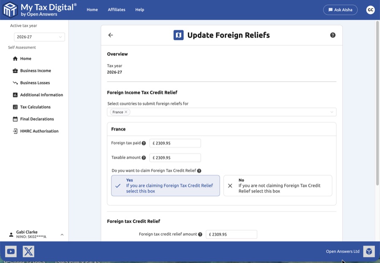Open the Affiliates menu in the top bar
Viewport: 380px width, 263px height.
pos(117,9)
